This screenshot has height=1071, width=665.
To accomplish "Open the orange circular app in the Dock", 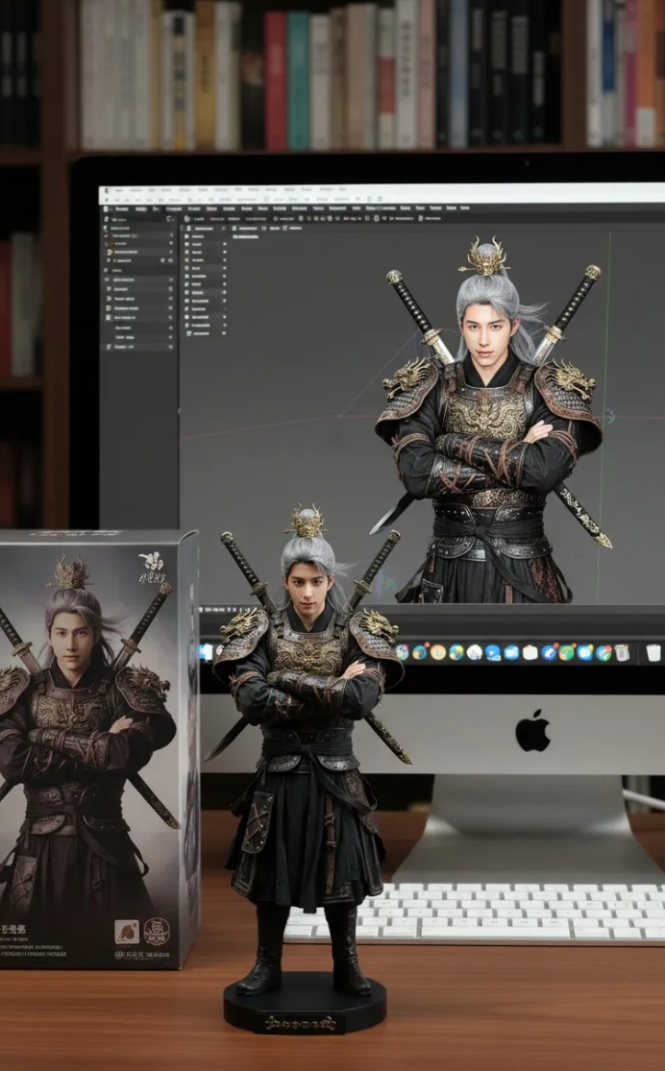I will coord(437,652).
